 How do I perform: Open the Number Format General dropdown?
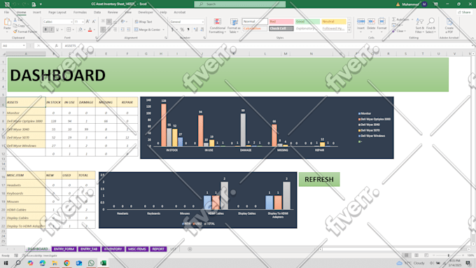point(202,22)
